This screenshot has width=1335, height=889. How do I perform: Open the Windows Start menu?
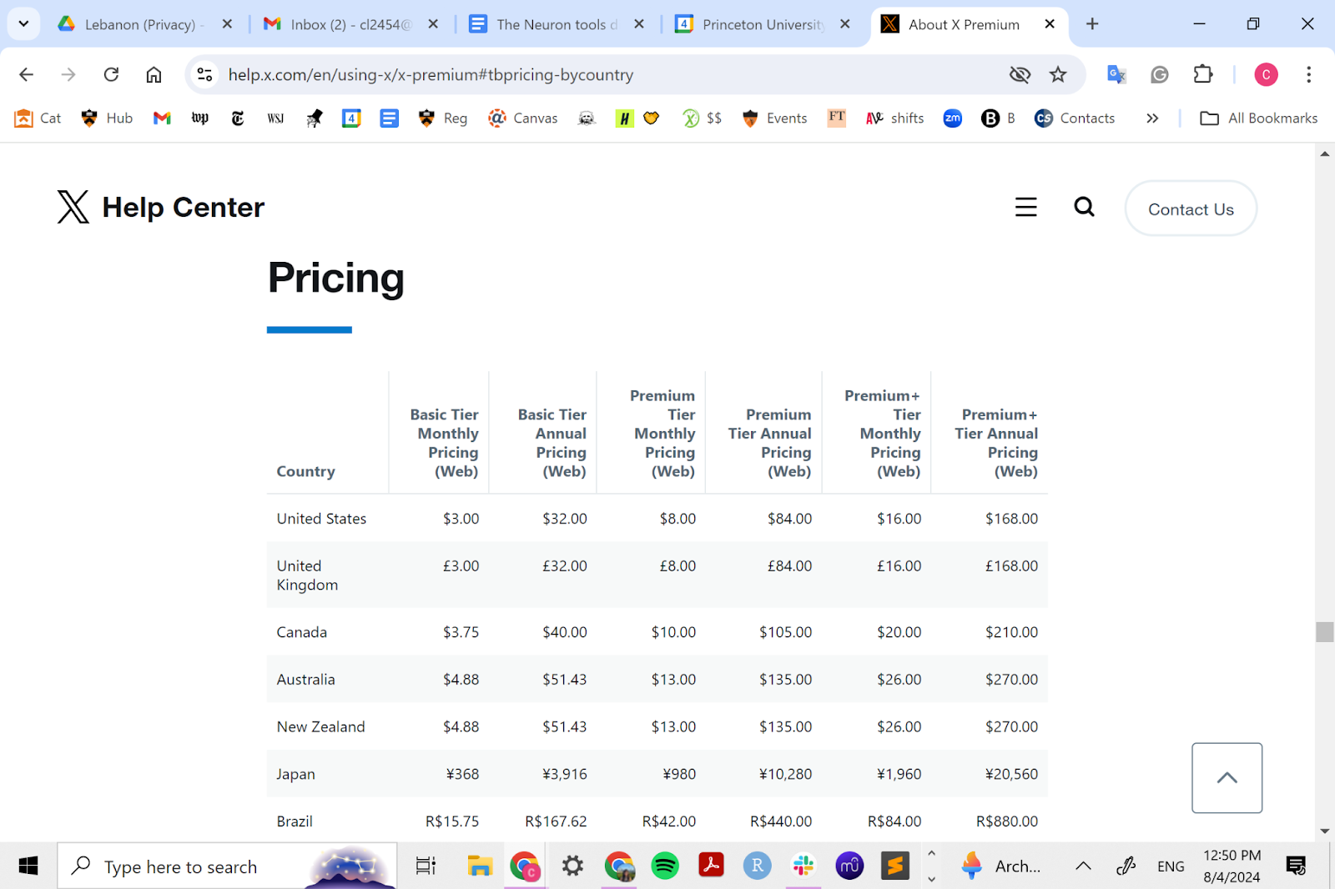click(28, 866)
